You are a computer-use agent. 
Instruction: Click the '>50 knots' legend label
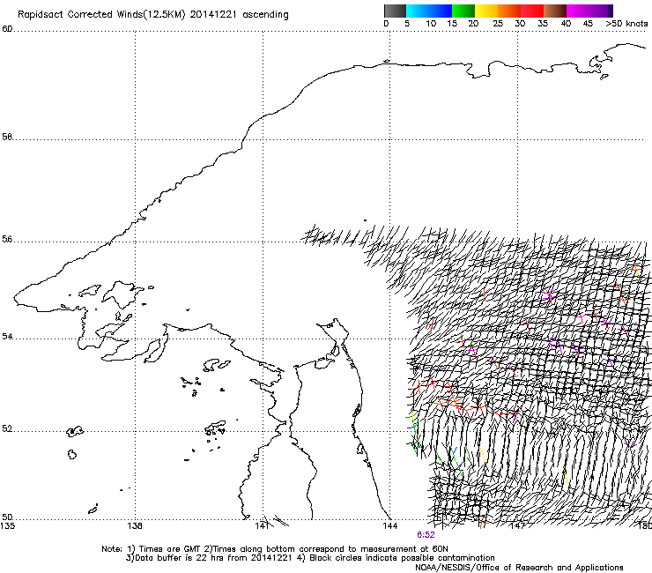point(626,24)
